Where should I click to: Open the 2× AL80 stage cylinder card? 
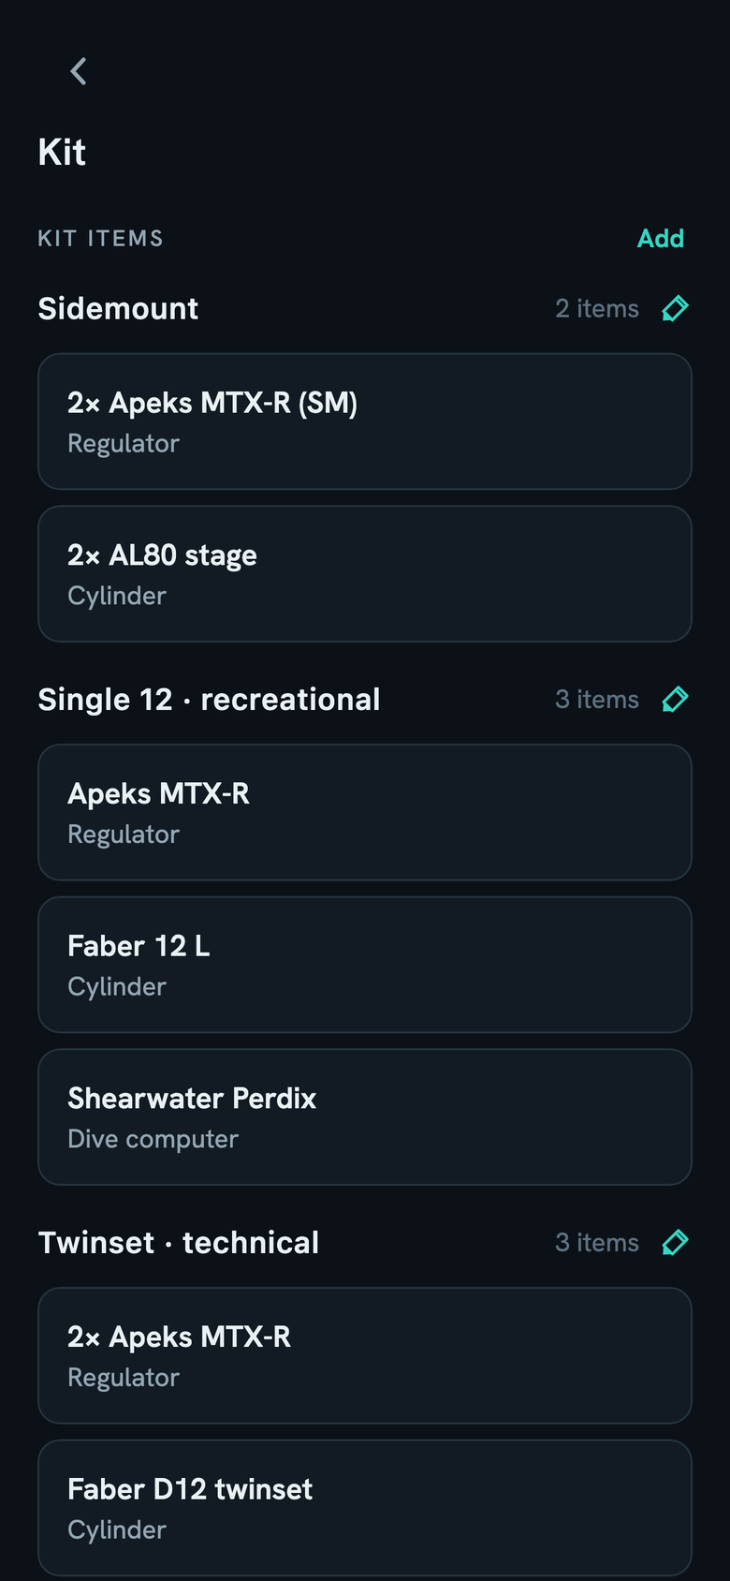(365, 574)
